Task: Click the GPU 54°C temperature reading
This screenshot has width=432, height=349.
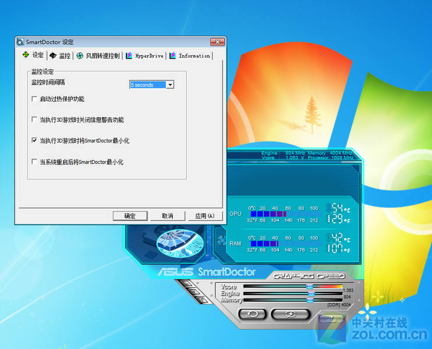Action: coord(338,208)
